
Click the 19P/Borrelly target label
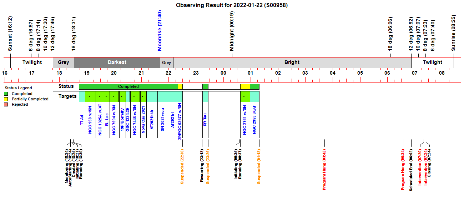122,120
